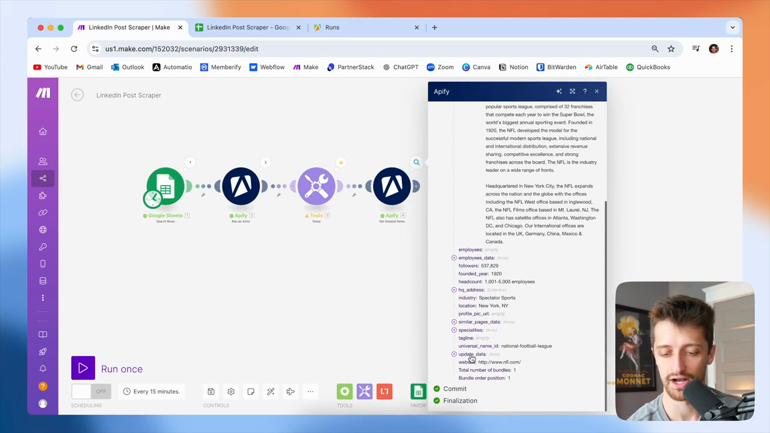This screenshot has height=433, width=770.
Task: Open Scenarios share icon in sidebar
Action: pos(43,178)
